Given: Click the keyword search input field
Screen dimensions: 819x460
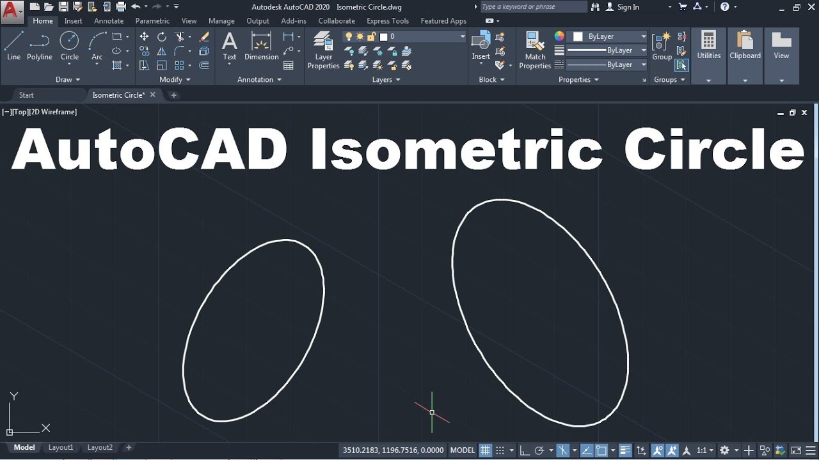Looking at the screenshot, I should pos(533,7).
